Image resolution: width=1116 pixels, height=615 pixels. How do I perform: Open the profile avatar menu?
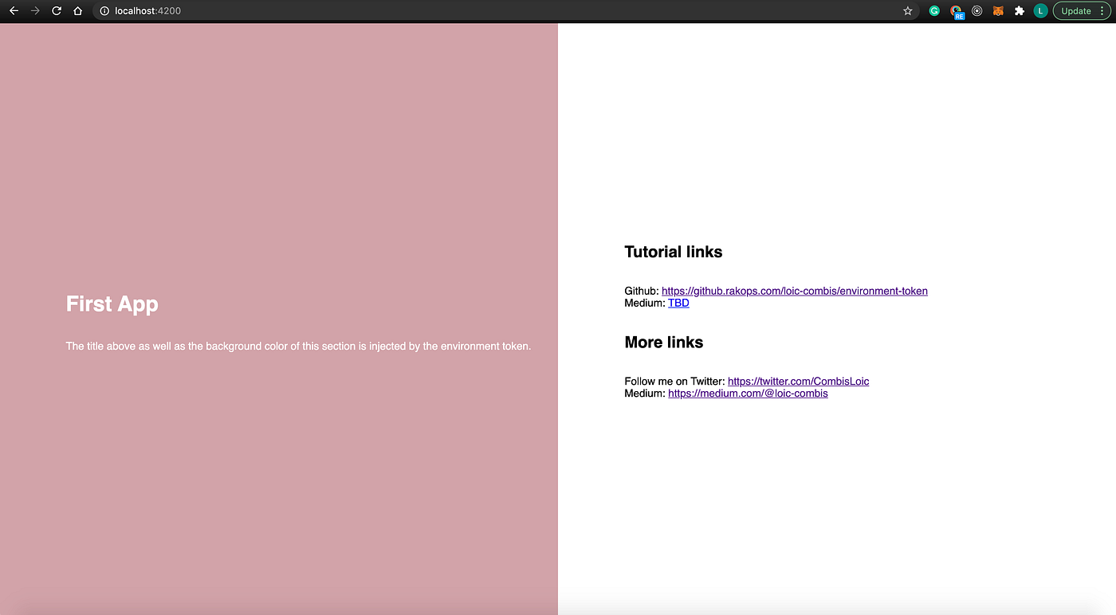coord(1040,10)
